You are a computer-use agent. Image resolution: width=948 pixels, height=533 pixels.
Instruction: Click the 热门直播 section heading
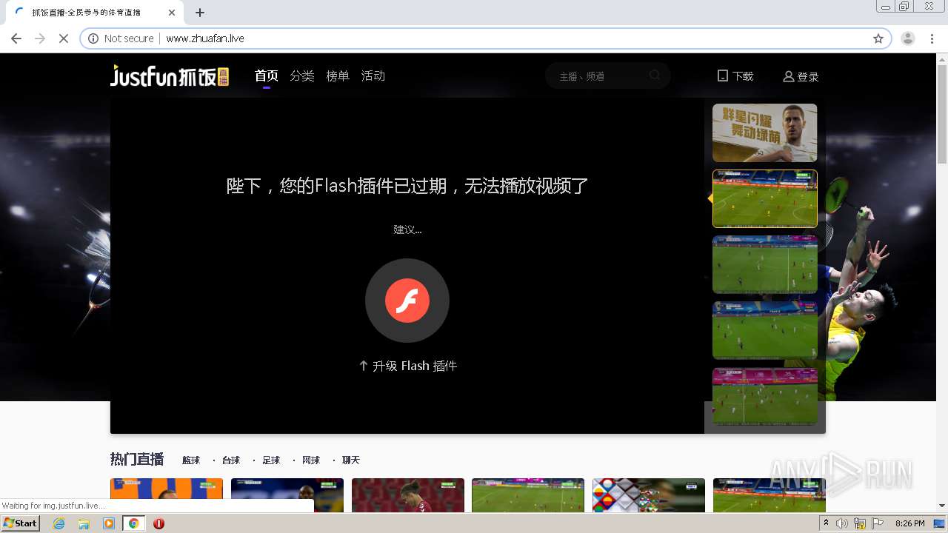pyautogui.click(x=137, y=460)
